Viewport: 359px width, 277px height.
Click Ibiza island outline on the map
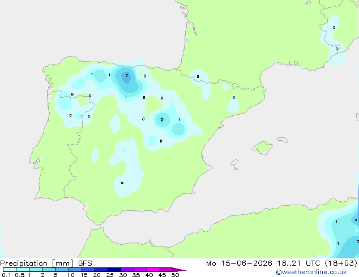234,163
